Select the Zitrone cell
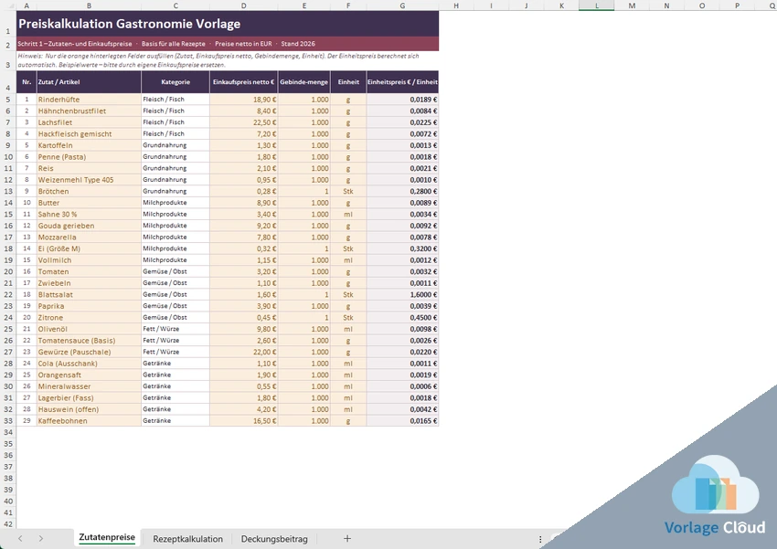 point(89,318)
